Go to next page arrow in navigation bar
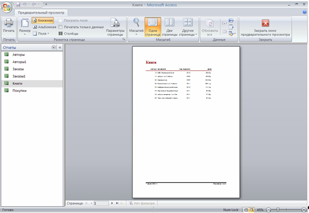This screenshot has height=213, width=309. (112, 203)
